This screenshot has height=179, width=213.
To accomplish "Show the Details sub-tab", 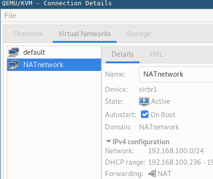I will [122, 54].
